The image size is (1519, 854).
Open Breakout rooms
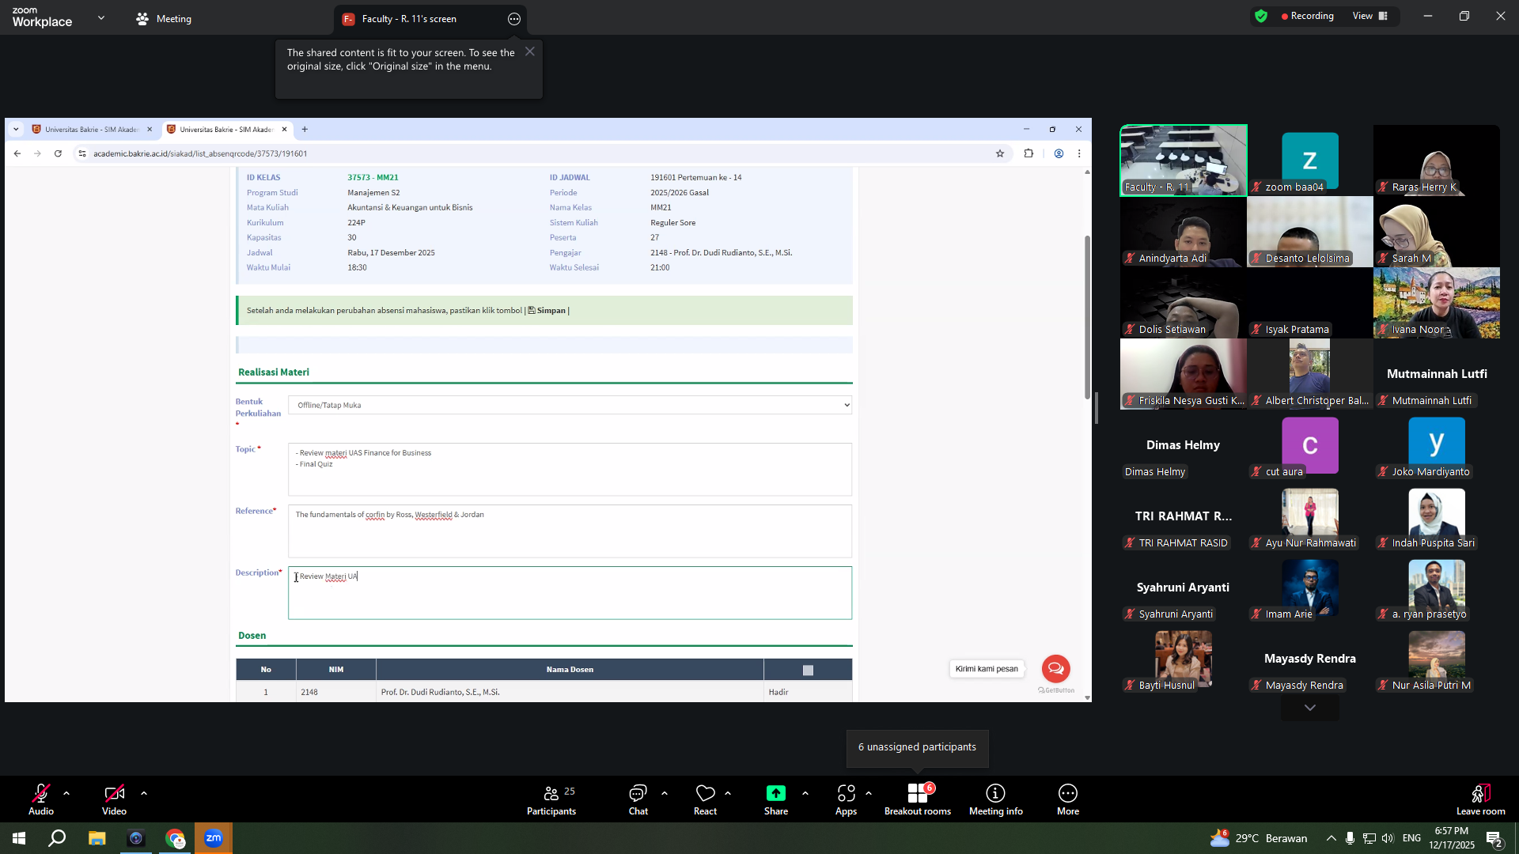(918, 799)
